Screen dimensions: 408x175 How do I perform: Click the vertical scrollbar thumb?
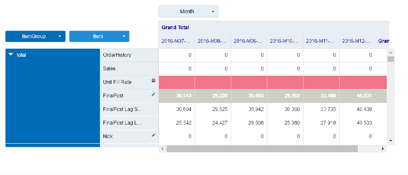391,59
